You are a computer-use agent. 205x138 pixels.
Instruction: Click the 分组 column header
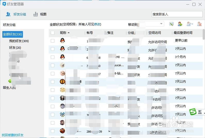point(131,33)
